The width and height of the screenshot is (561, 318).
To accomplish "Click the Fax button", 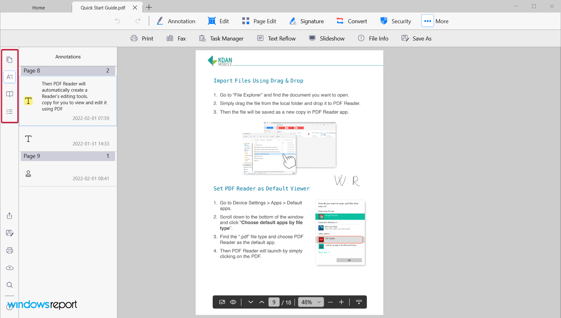I will pyautogui.click(x=176, y=38).
